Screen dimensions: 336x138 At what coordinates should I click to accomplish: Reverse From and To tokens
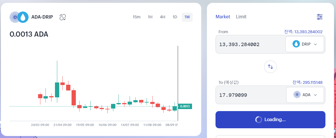[270, 67]
